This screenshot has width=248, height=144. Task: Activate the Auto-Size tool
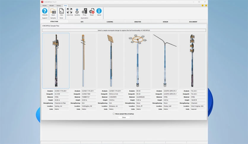[70, 12]
